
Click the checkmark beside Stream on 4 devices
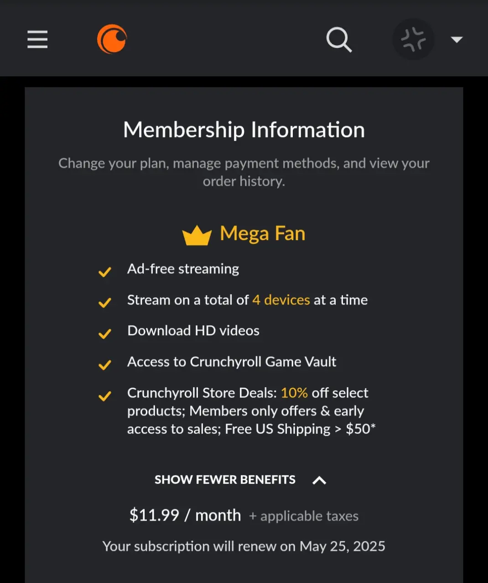pyautogui.click(x=105, y=303)
